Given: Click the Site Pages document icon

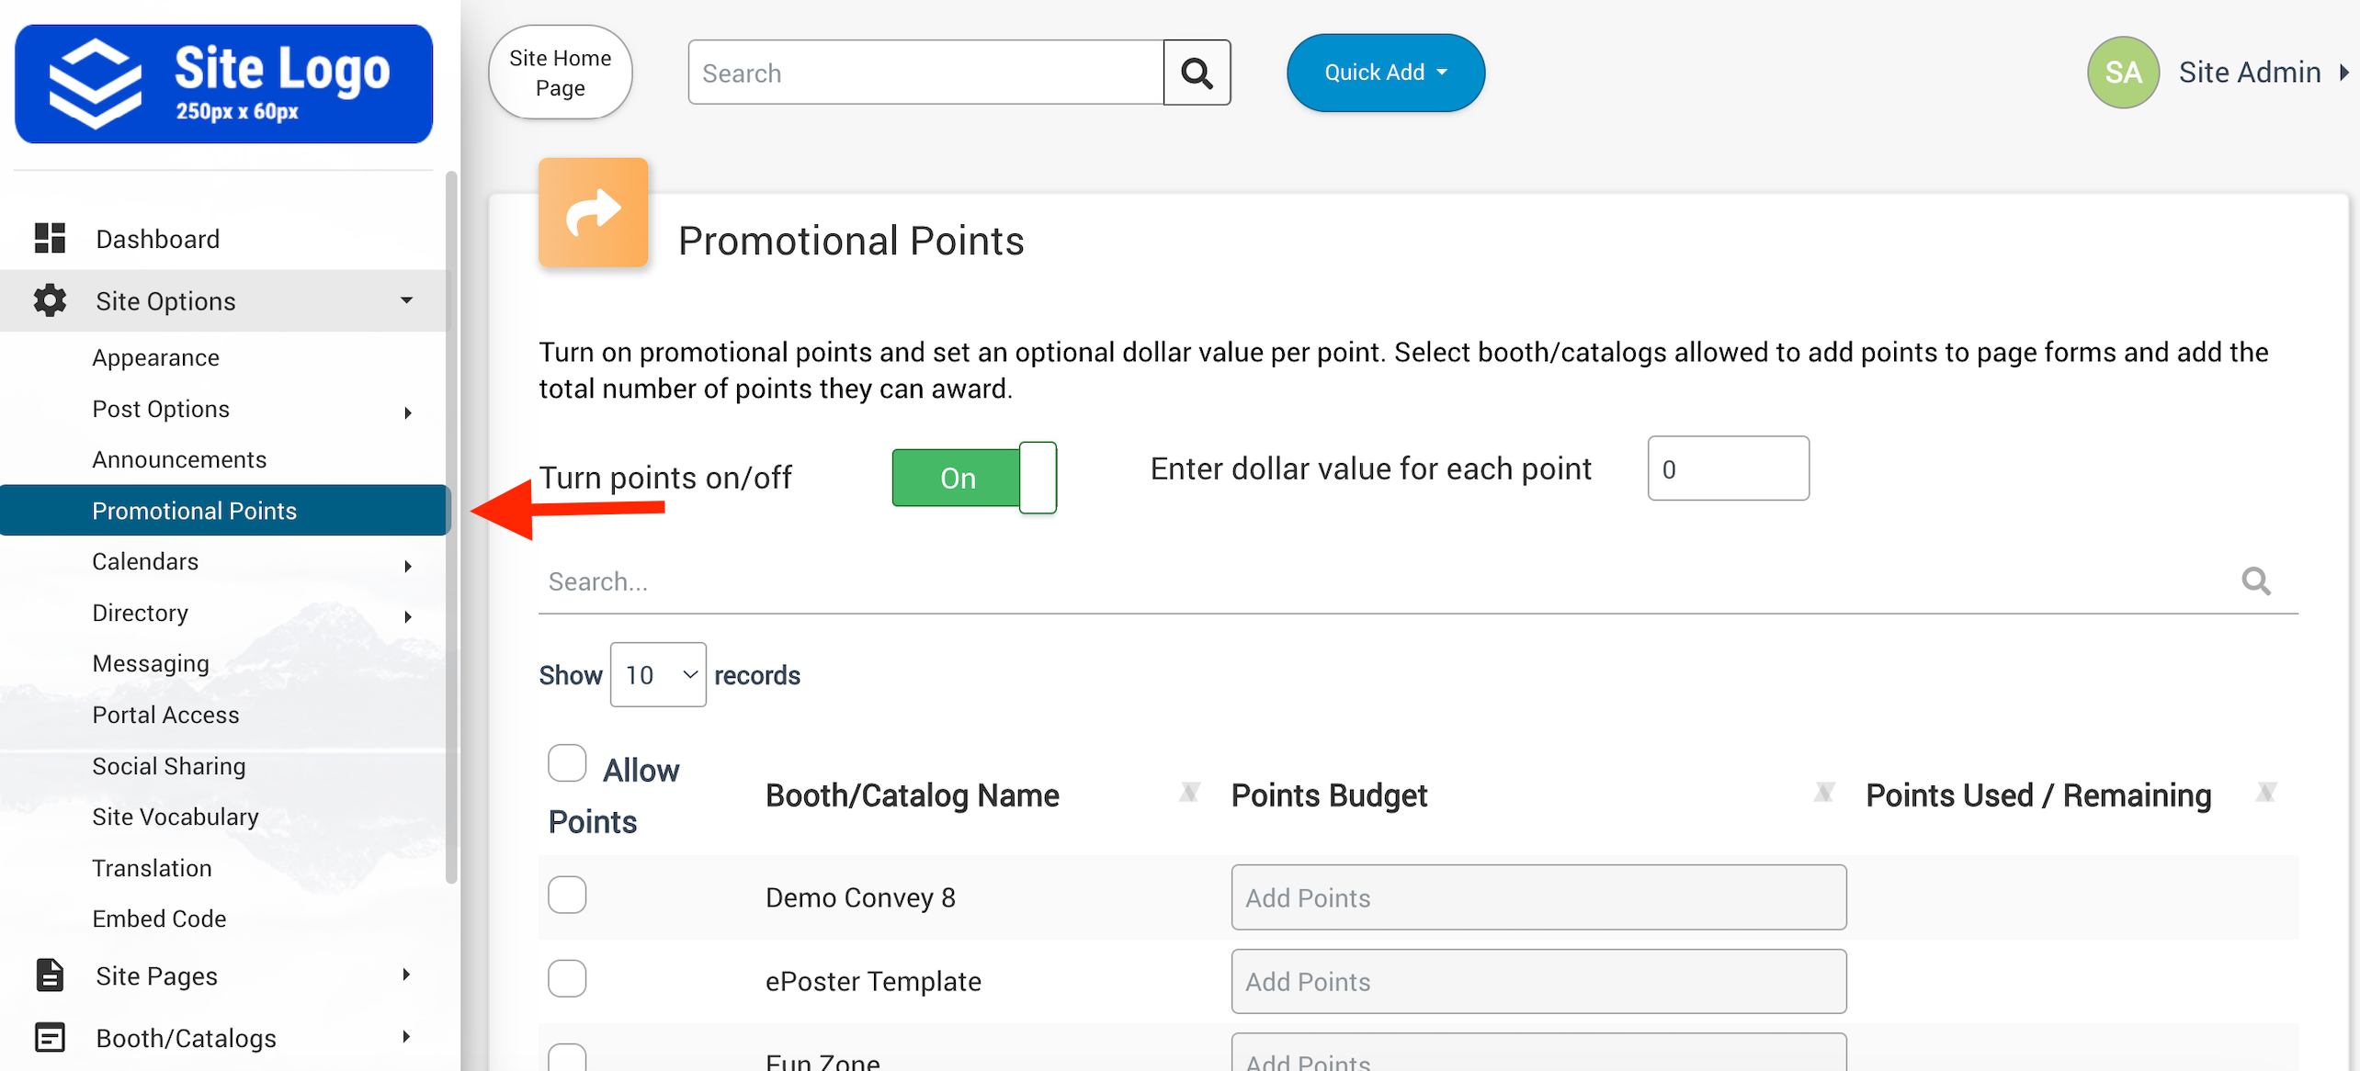Looking at the screenshot, I should click(x=50, y=975).
